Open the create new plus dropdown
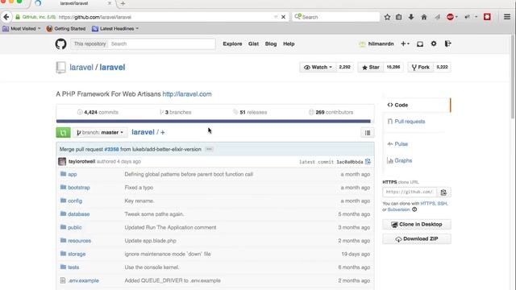The image size is (516, 290). 405,43
